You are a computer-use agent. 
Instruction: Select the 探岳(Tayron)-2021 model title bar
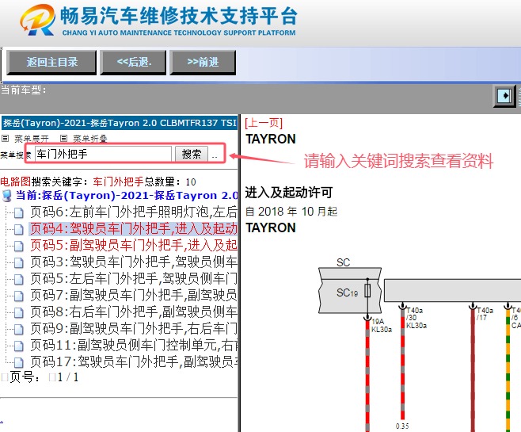[120, 123]
